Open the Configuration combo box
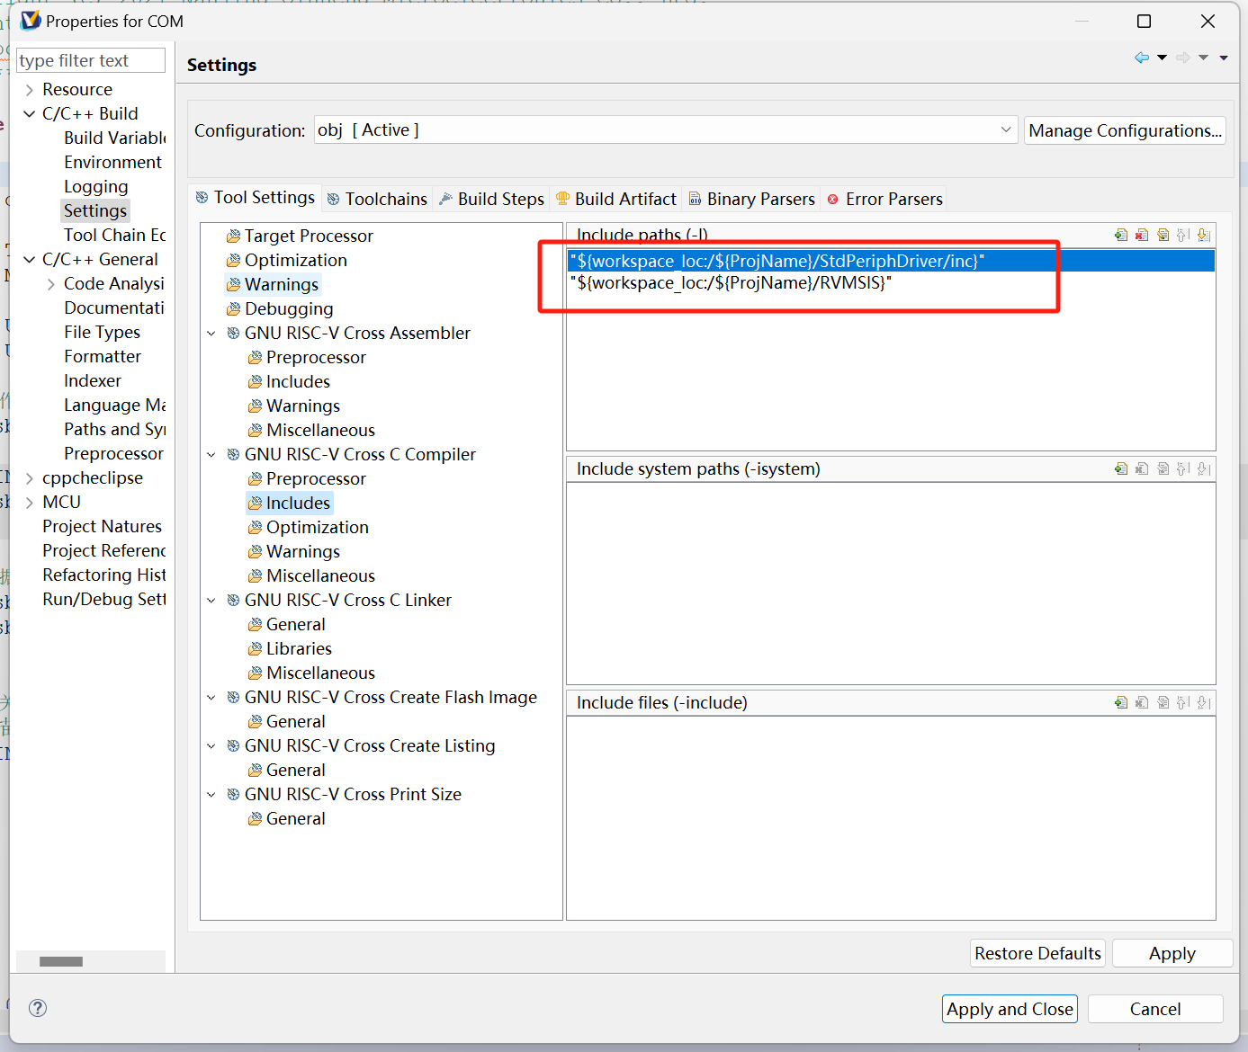This screenshot has height=1052, width=1248. 666,130
